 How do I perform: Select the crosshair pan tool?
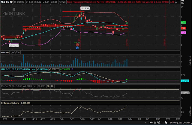click(155, 122)
